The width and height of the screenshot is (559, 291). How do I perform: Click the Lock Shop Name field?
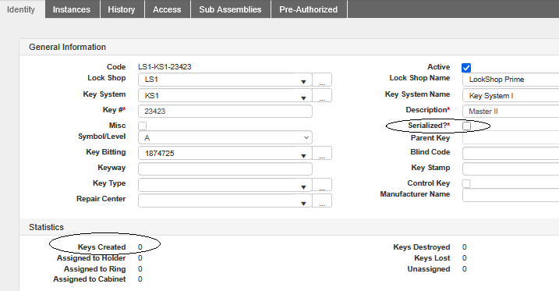point(511,80)
